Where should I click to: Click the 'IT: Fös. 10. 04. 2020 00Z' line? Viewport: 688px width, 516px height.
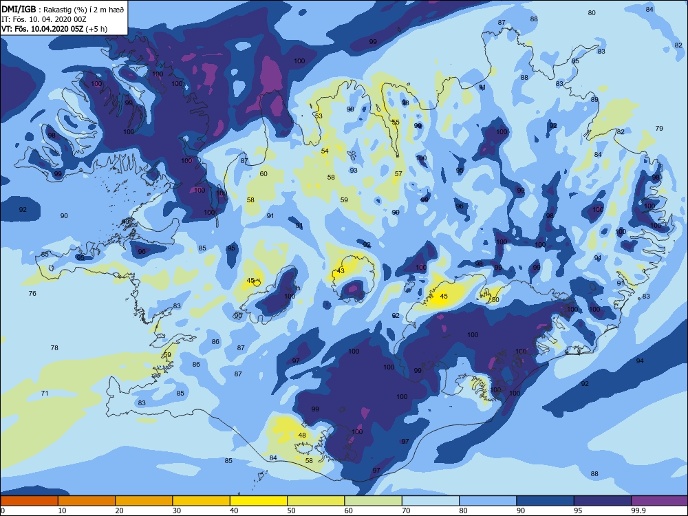pos(44,19)
